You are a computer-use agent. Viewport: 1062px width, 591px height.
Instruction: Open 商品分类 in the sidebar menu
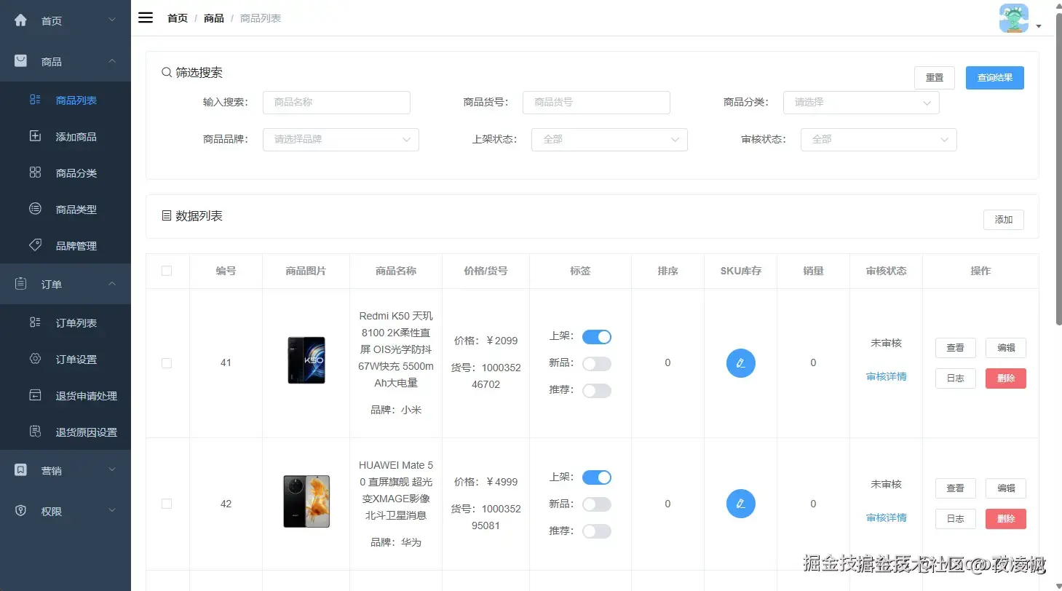click(x=66, y=173)
